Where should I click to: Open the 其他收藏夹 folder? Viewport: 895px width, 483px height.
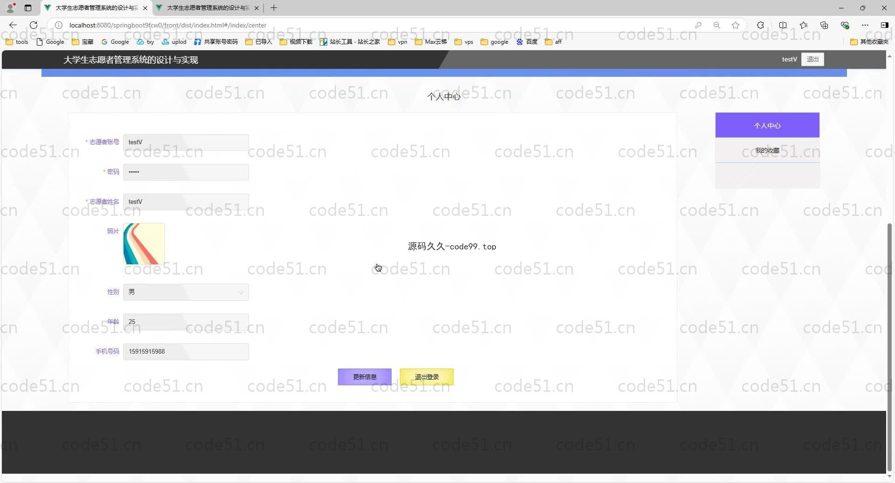869,42
